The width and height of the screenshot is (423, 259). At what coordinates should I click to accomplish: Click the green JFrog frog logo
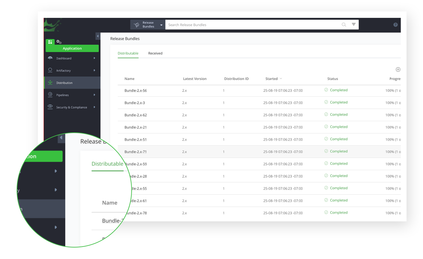tap(52, 25)
